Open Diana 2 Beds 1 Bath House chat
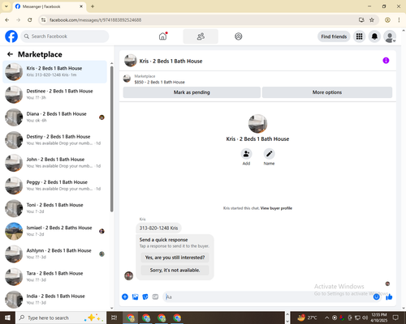 [55, 117]
